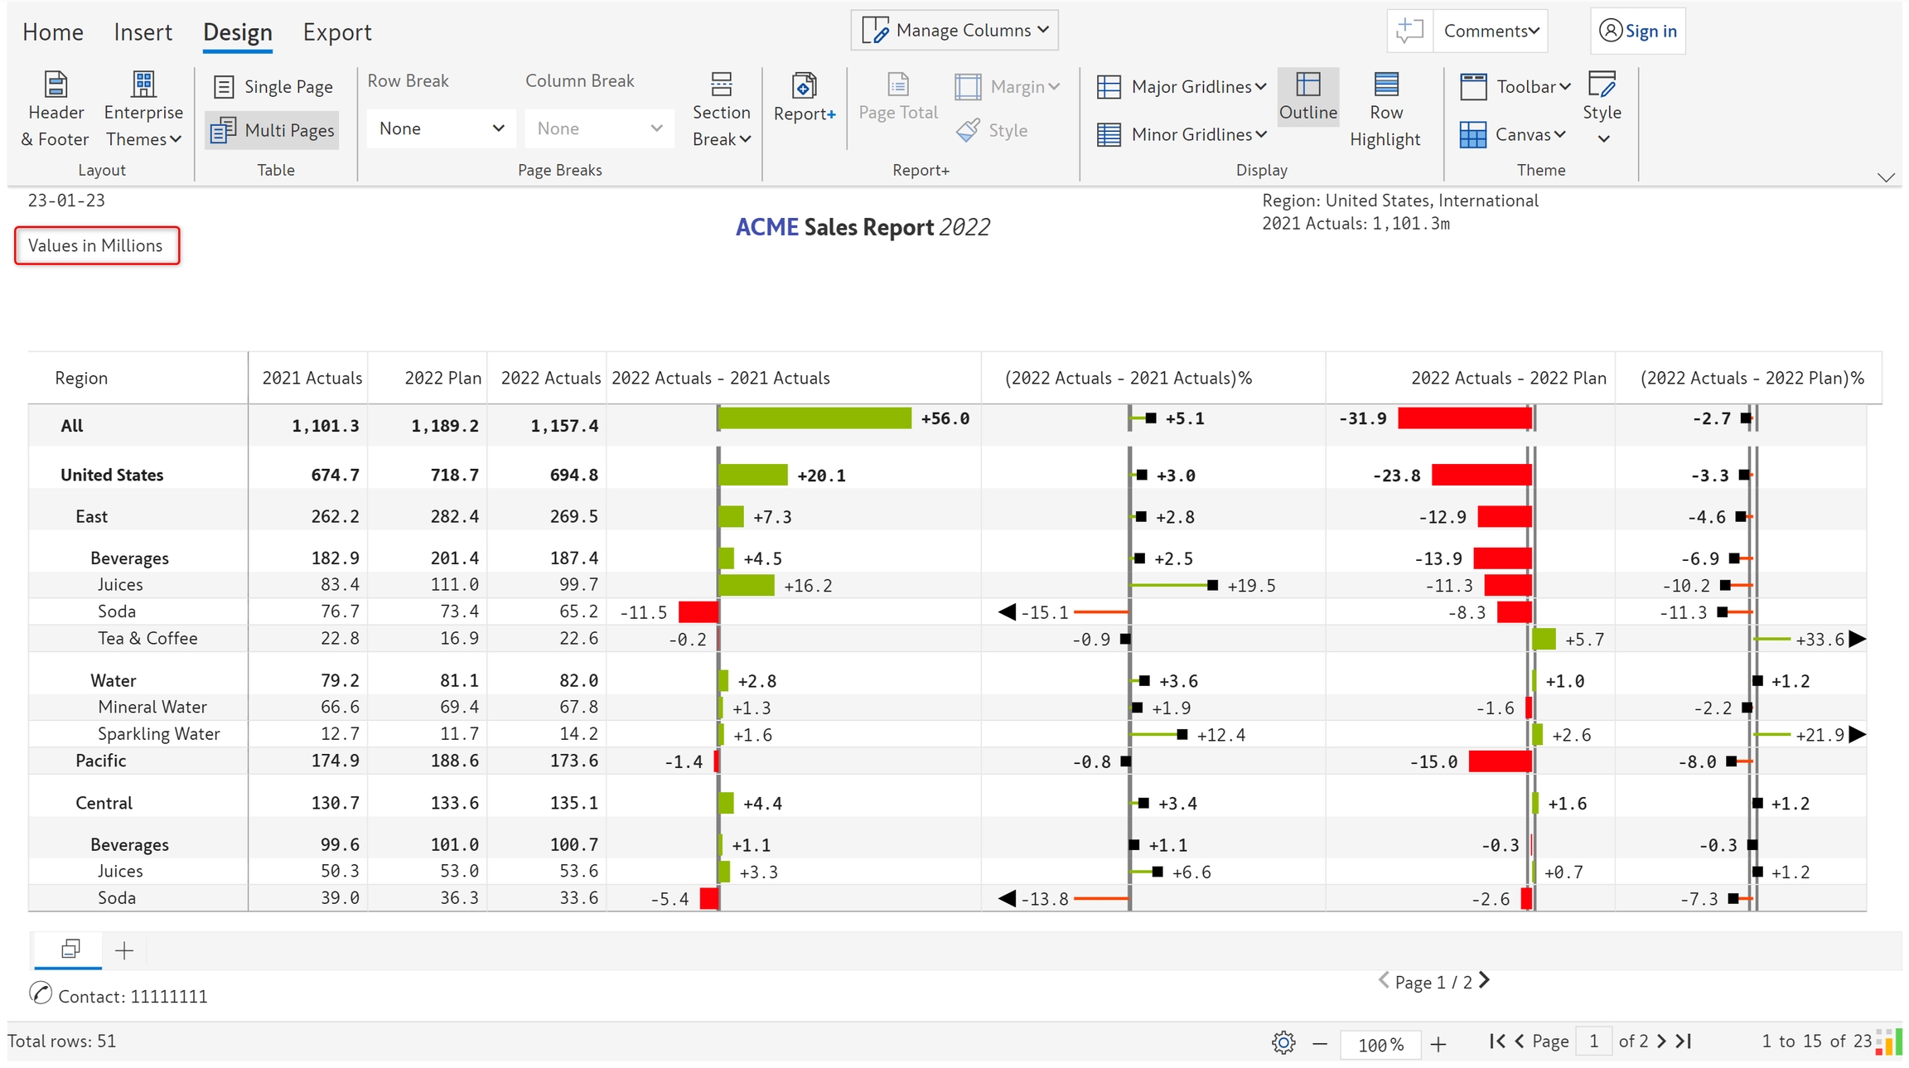The width and height of the screenshot is (1909, 1068).
Task: Click the zoom percentage field
Action: 1380,1044
